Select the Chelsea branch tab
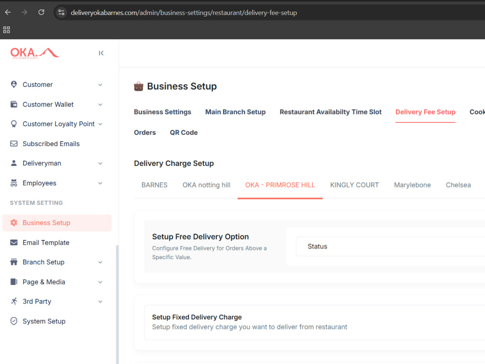Viewport: 485px width, 364px height. [x=458, y=185]
